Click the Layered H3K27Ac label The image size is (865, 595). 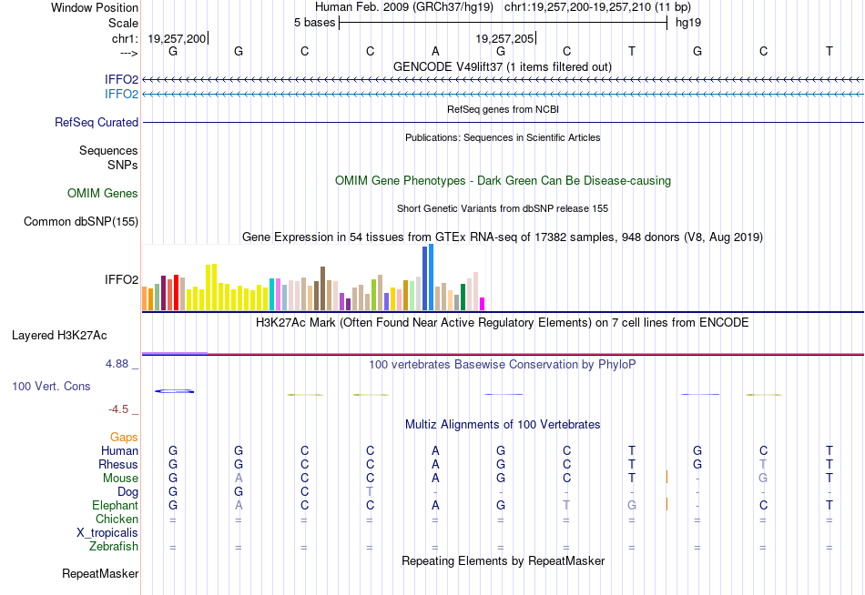coord(59,336)
